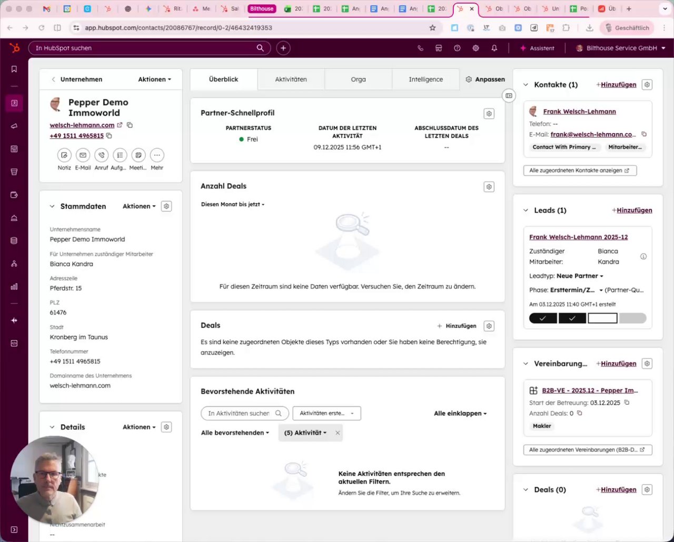Open the Bilthouse browser tab

pyautogui.click(x=262, y=9)
